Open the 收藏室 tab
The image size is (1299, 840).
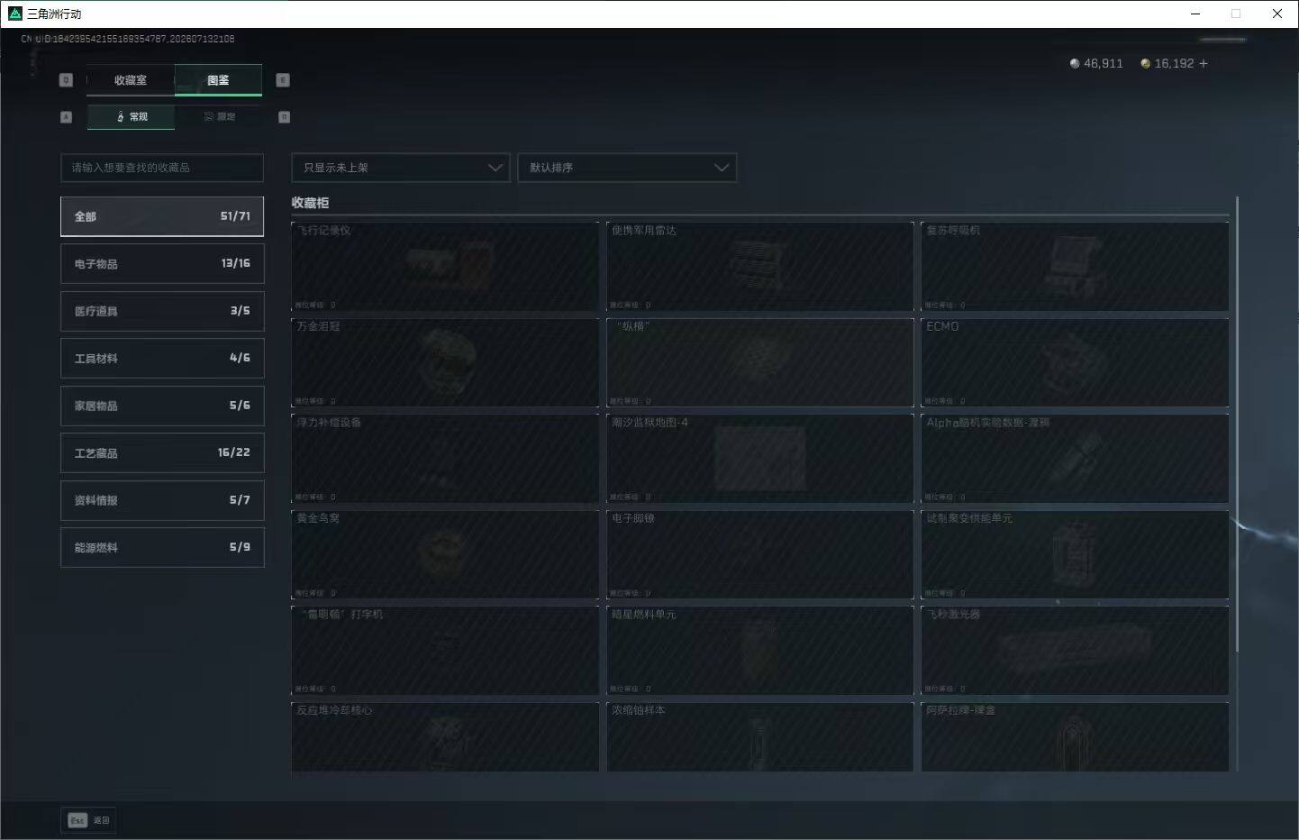tap(131, 80)
